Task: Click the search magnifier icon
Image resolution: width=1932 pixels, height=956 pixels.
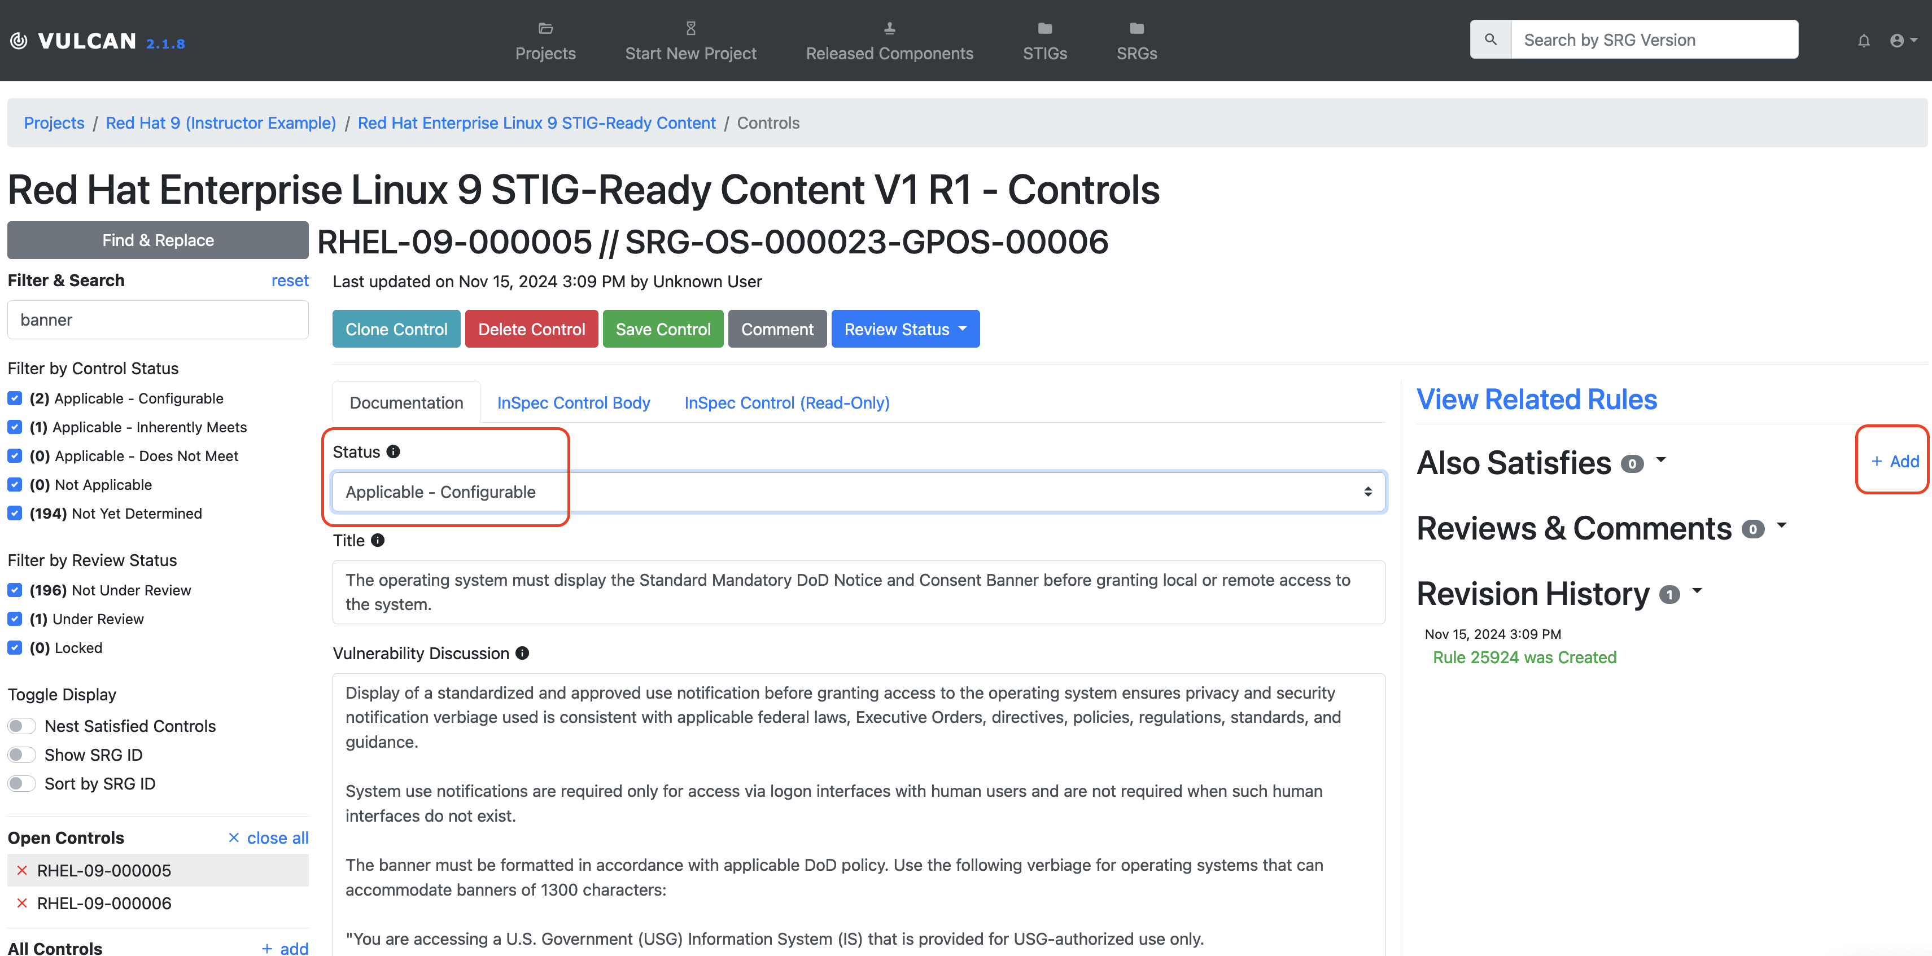Action: tap(1490, 40)
